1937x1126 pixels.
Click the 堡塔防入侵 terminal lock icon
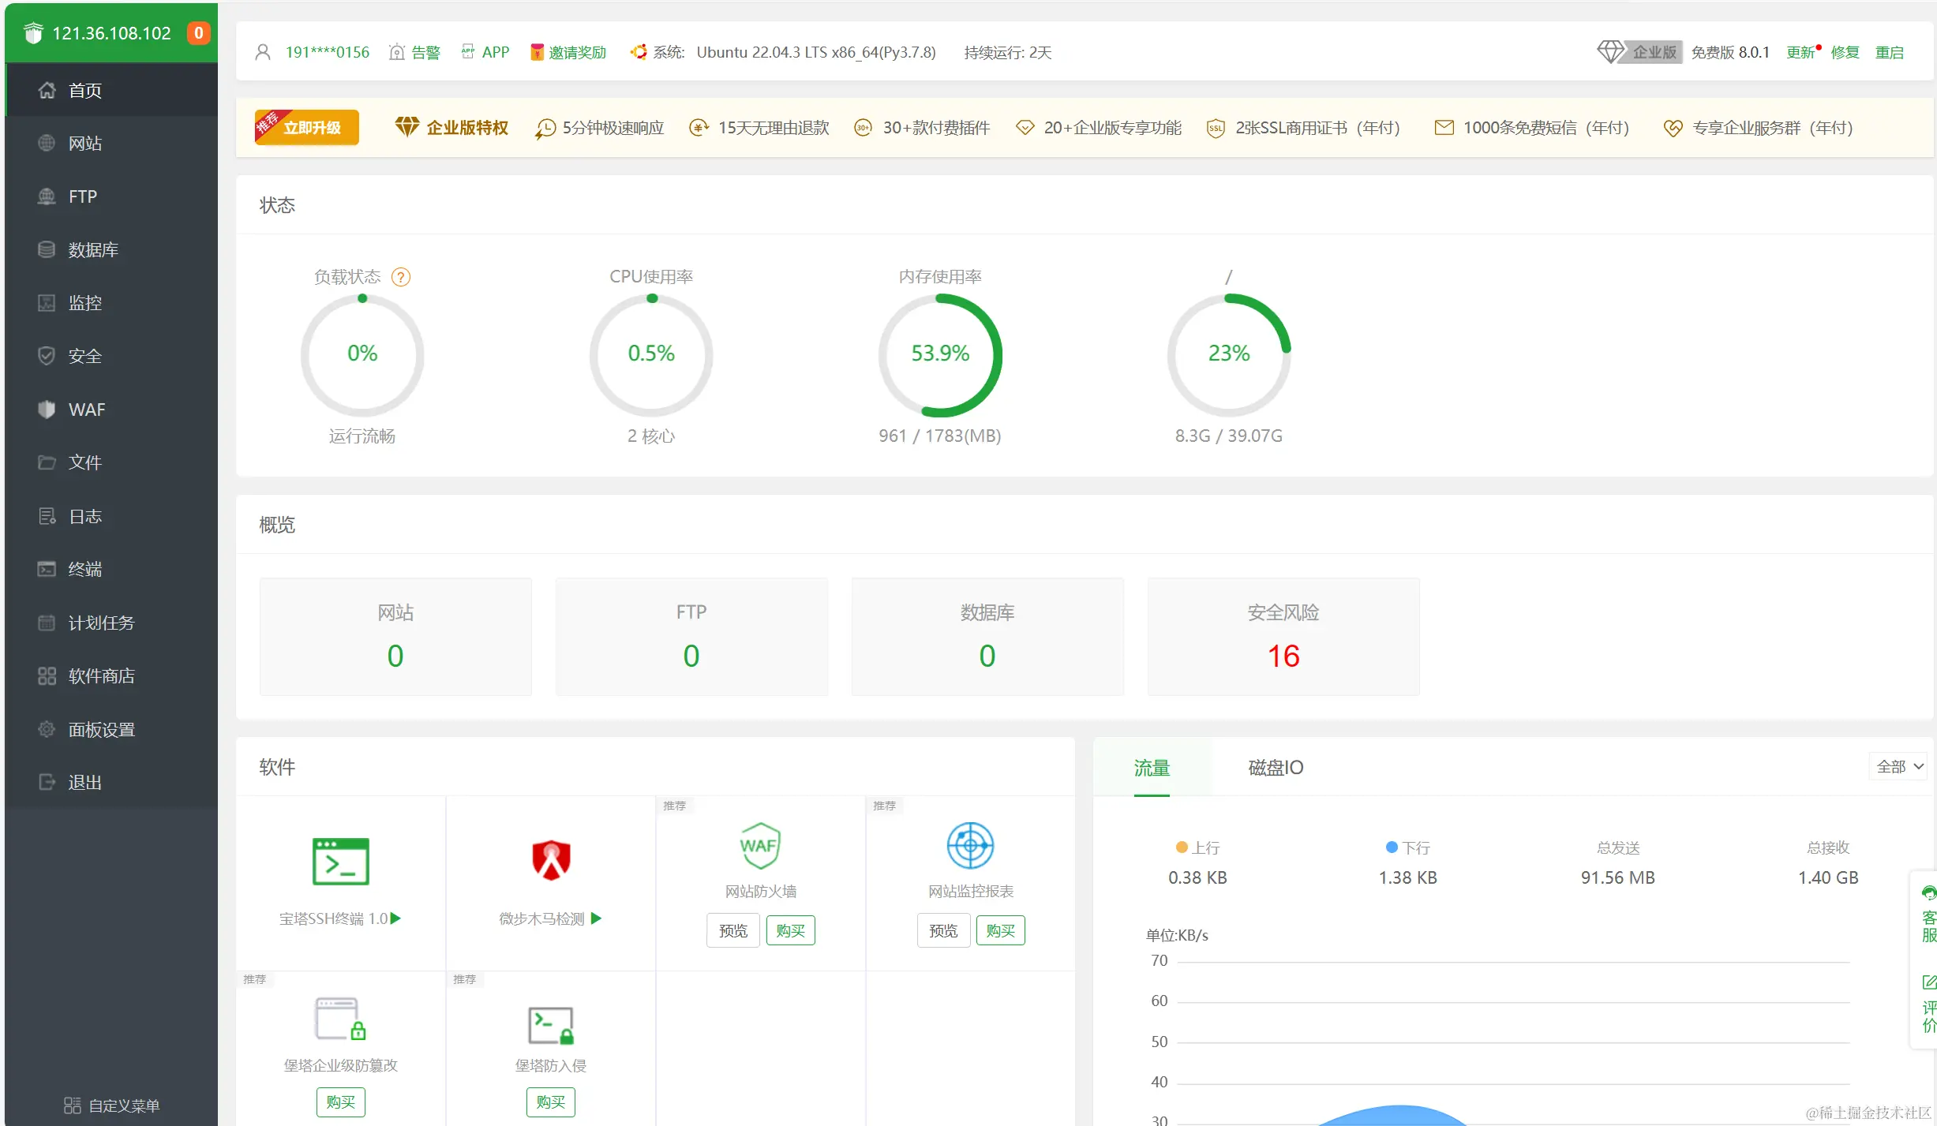(x=551, y=1024)
